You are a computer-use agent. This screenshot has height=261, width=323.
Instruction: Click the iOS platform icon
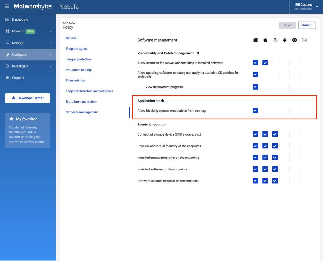click(304, 40)
